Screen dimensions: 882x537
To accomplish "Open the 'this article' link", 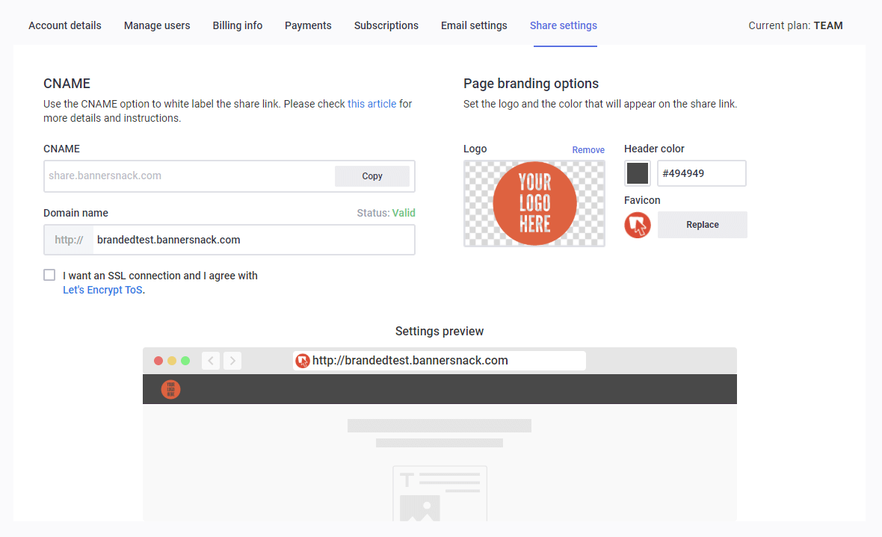I will click(x=371, y=104).
